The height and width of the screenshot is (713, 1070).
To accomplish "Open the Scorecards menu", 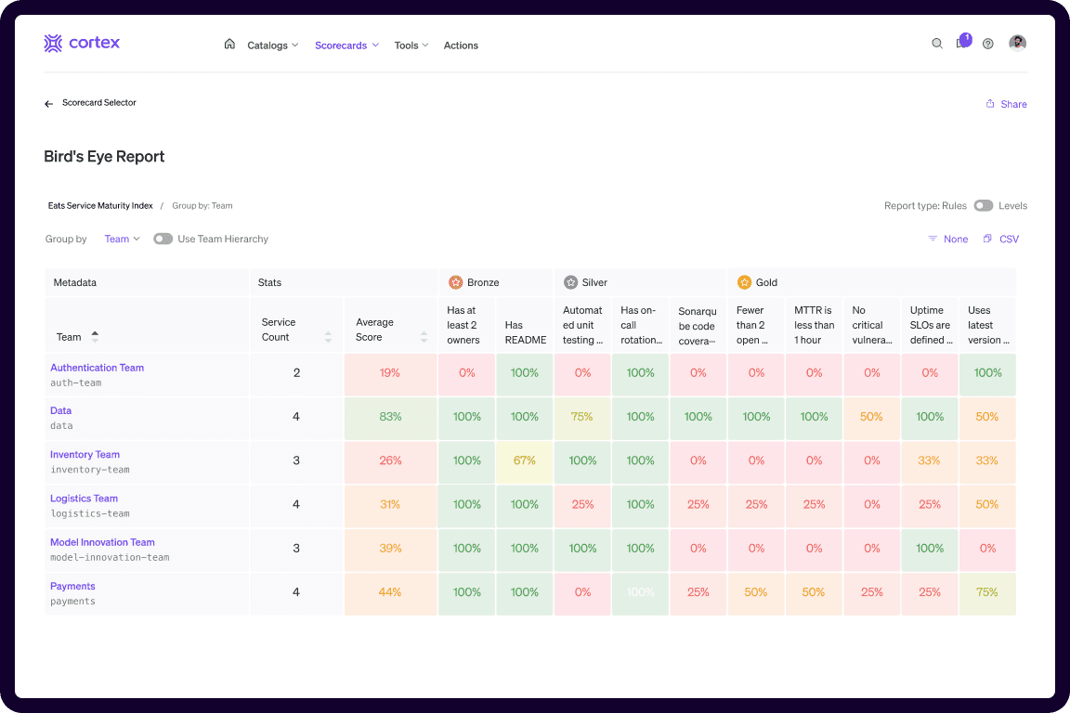I will (x=346, y=45).
